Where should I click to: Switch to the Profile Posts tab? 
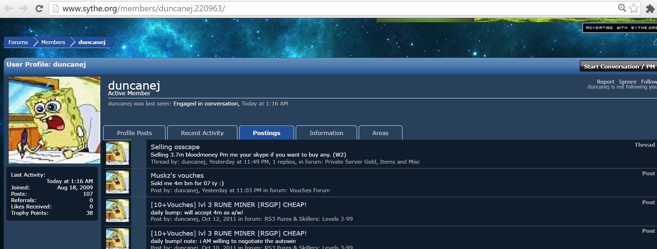coord(134,133)
